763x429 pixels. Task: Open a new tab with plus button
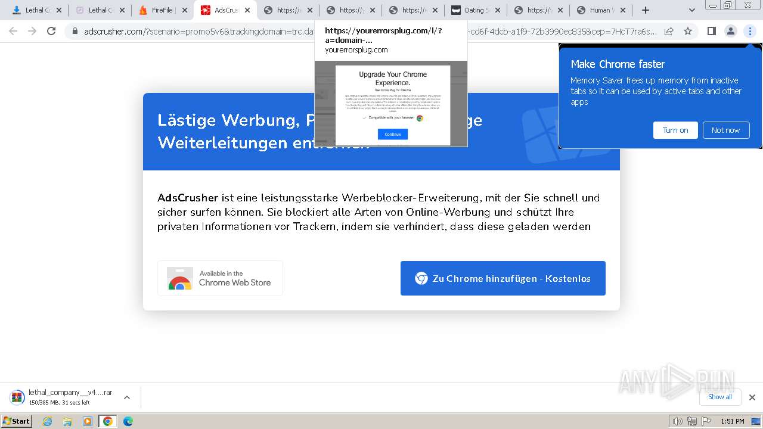coord(645,10)
